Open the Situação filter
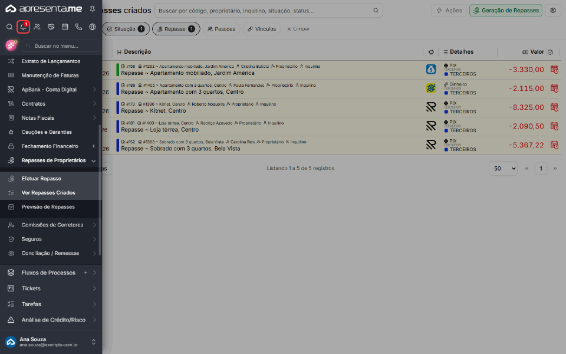566x354 pixels. [x=126, y=29]
